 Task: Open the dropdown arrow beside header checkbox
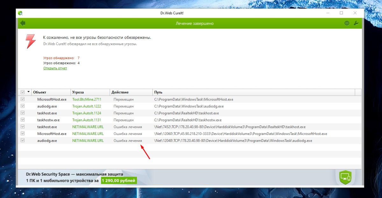point(29,92)
